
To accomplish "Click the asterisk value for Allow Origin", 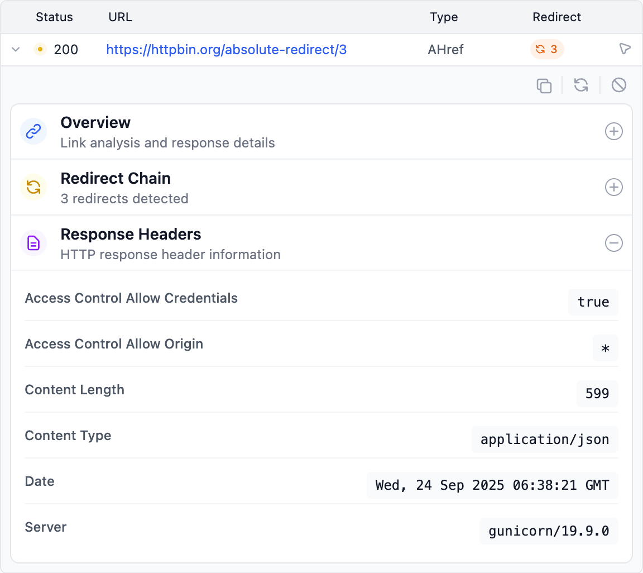I will coord(605,348).
